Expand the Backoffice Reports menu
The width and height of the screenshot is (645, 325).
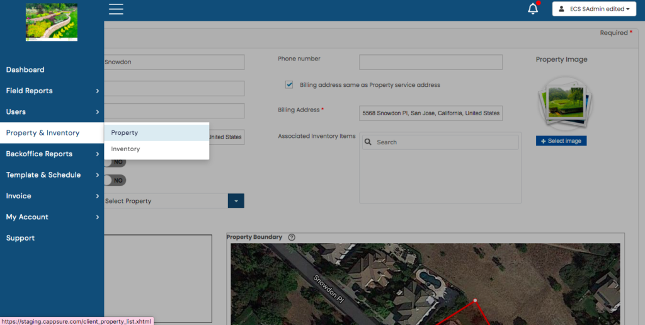[x=52, y=154]
